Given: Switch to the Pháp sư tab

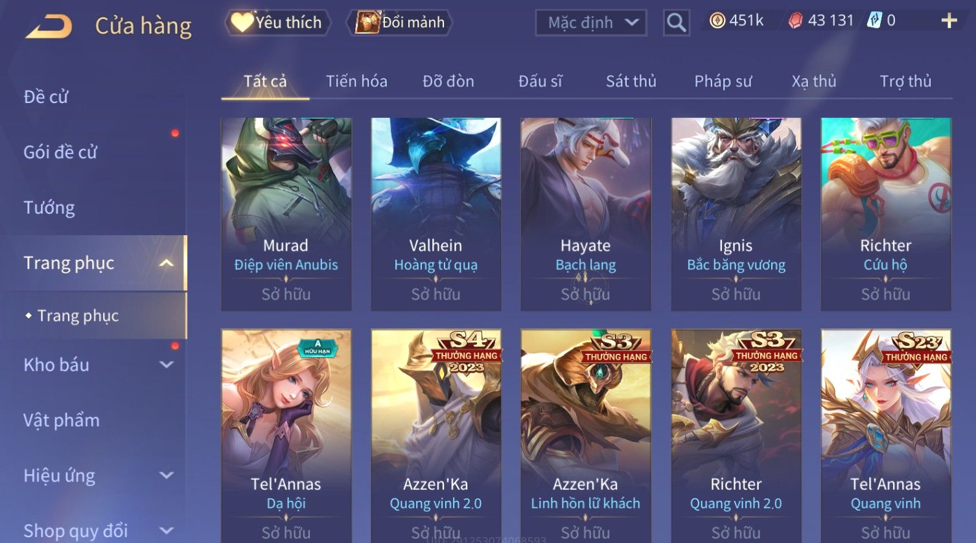Looking at the screenshot, I should pos(723,81).
